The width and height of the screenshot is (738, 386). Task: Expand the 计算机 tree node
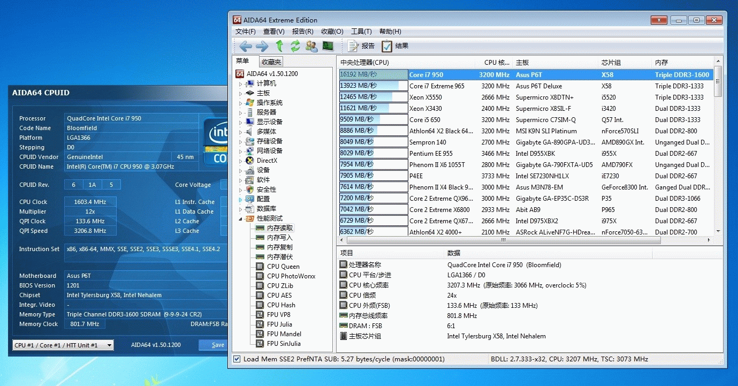tap(240, 84)
